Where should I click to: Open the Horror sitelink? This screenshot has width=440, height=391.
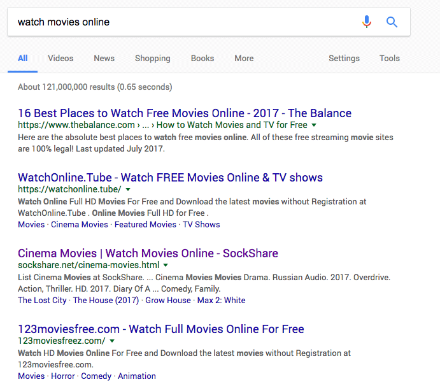[63, 376]
